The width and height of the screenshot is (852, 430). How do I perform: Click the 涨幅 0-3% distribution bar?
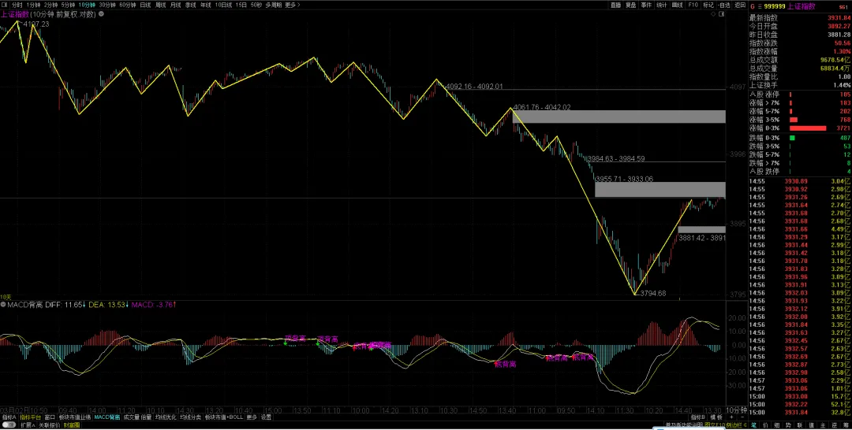tap(808, 128)
